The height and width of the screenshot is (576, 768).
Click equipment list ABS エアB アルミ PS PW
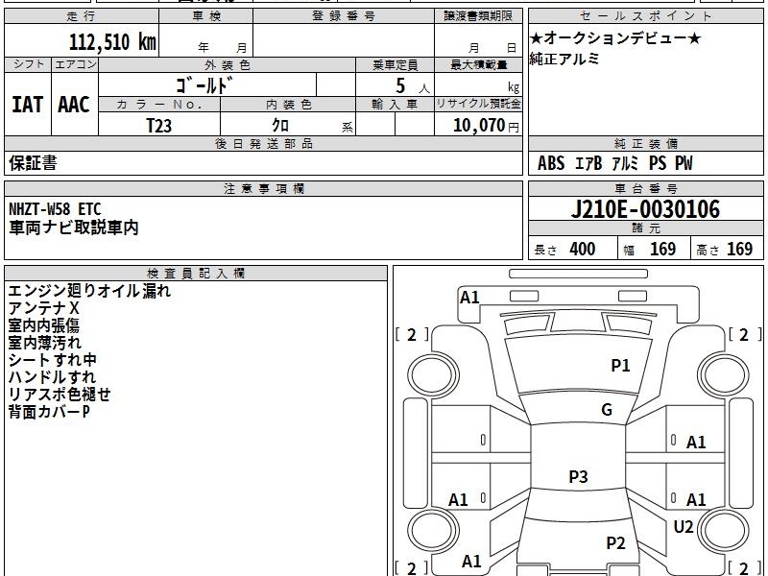tap(615, 163)
